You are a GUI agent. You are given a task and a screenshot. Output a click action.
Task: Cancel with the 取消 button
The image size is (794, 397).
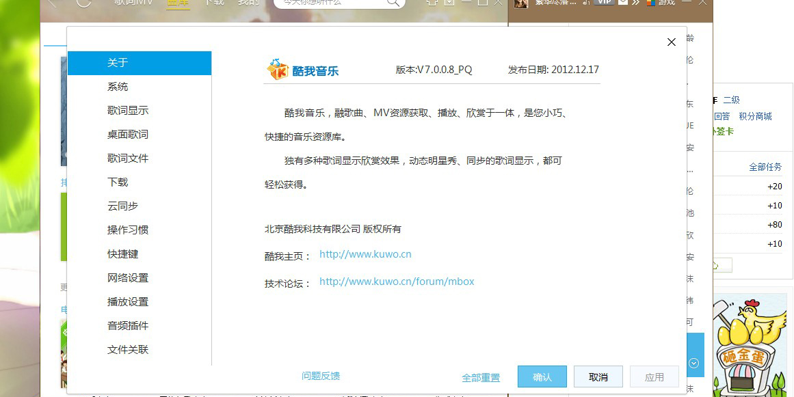pyautogui.click(x=598, y=377)
